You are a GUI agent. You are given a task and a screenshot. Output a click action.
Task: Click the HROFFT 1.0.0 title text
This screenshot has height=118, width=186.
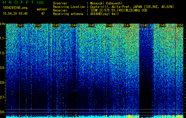coord(23,2)
